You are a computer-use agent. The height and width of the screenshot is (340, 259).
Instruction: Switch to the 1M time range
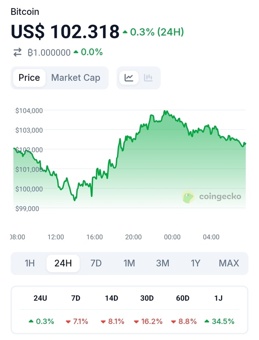129,263
